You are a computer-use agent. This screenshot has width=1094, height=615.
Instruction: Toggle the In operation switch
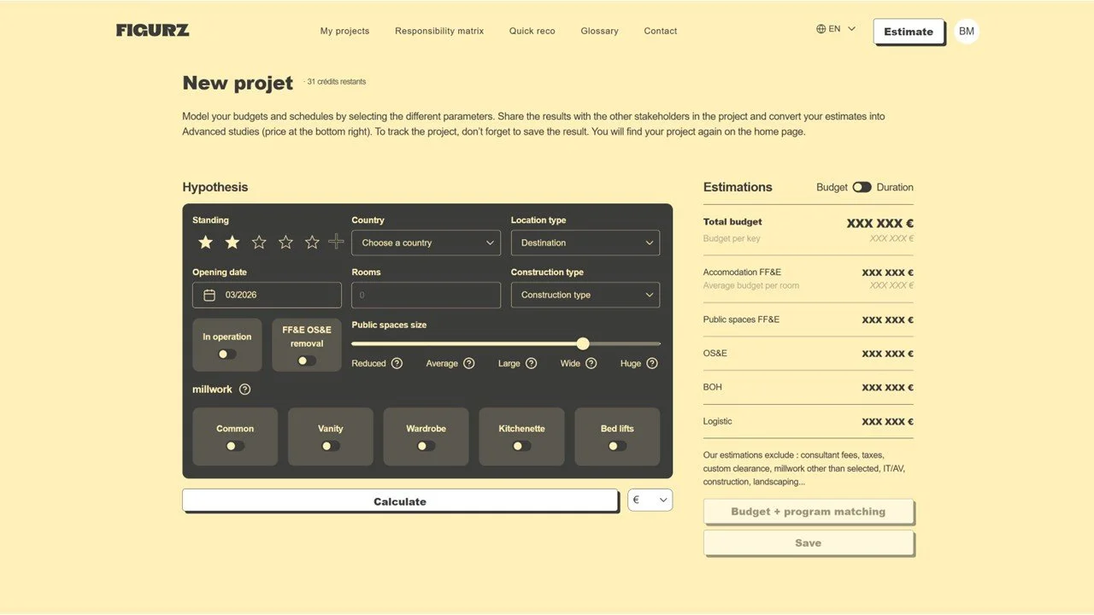click(x=226, y=354)
